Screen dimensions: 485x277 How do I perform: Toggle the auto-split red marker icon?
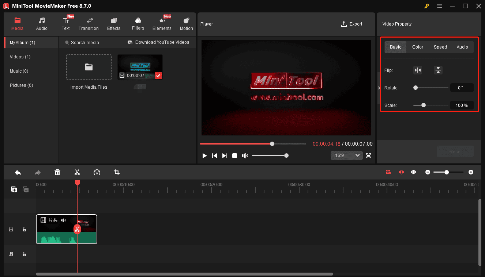coord(401,172)
